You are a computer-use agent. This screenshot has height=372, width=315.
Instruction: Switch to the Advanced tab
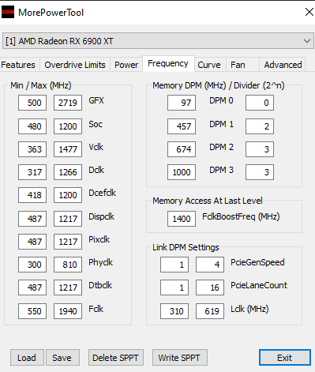pyautogui.click(x=283, y=65)
